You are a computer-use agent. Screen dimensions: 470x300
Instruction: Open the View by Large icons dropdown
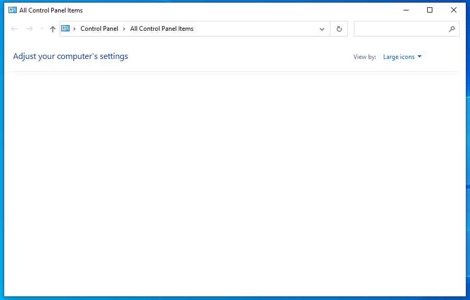point(402,57)
